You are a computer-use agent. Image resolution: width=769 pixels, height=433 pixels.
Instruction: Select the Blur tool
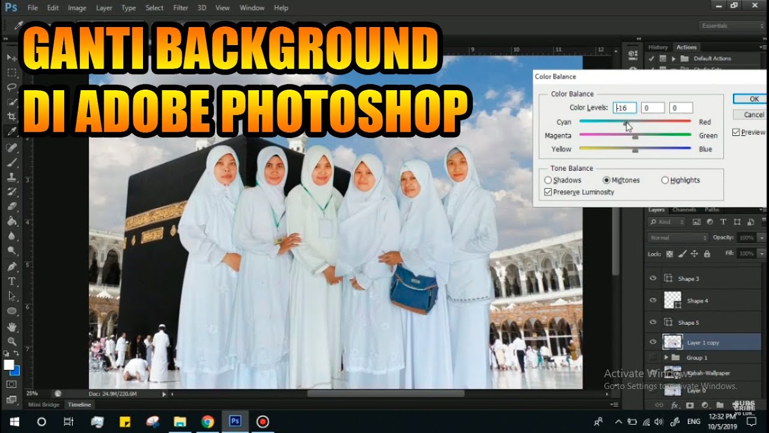[x=11, y=236]
